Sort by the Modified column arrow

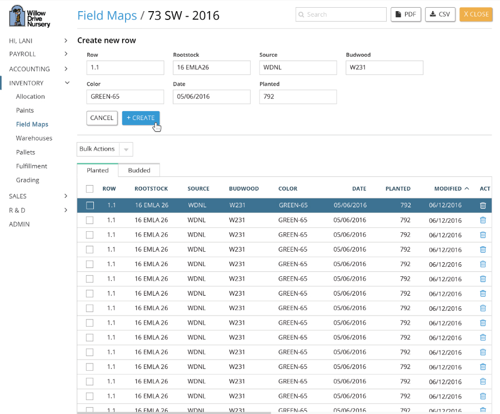point(467,189)
